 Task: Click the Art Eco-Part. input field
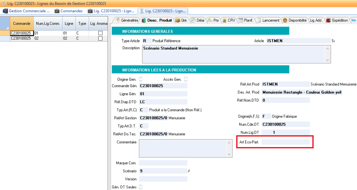pyautogui.click(x=285, y=142)
